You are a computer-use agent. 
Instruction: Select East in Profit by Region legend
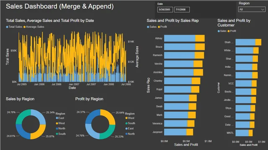click(129, 128)
